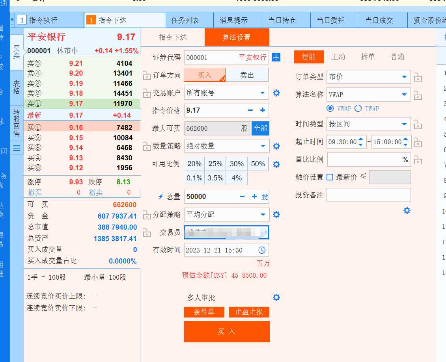Select the TWAP radio button

click(358, 108)
